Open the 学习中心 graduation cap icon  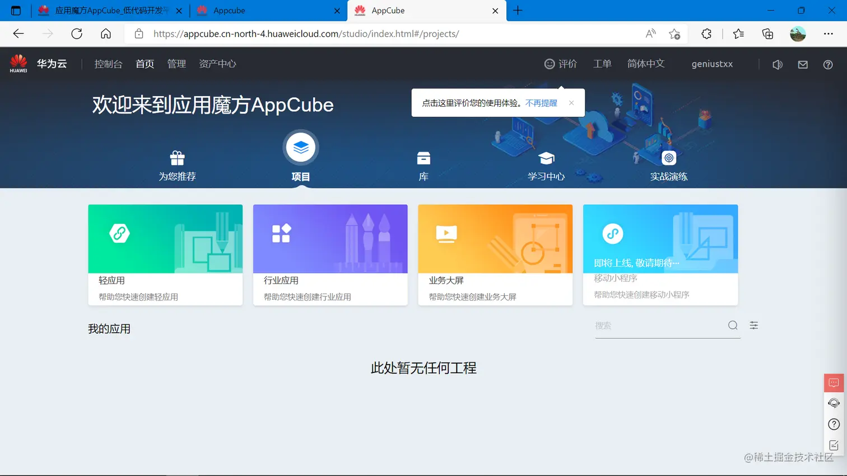[x=546, y=158]
